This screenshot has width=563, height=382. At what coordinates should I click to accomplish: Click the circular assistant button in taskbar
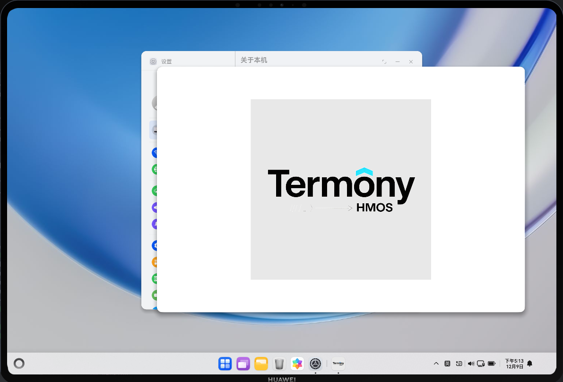19,364
